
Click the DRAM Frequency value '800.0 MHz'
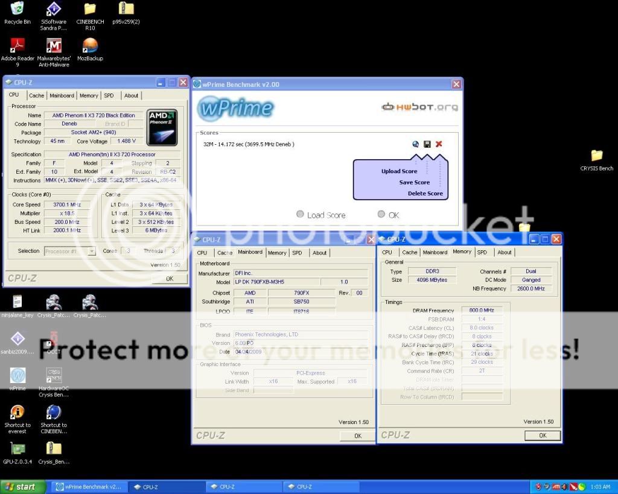coord(482,311)
